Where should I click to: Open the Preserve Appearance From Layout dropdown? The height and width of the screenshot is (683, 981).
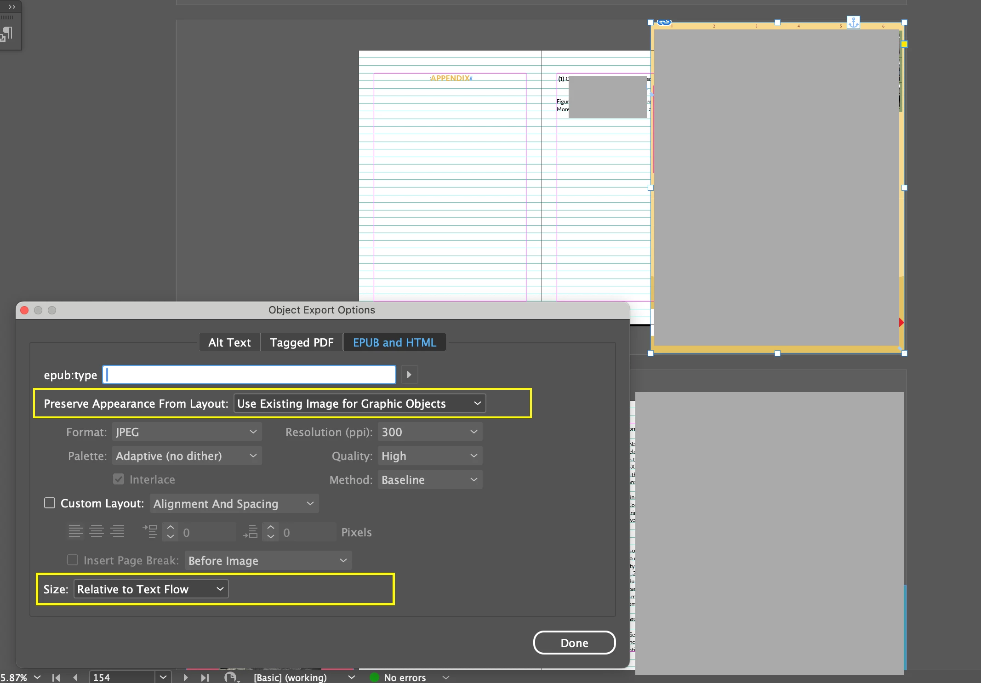359,404
